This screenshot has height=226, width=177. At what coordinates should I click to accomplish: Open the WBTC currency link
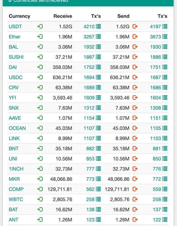click(x=16, y=200)
